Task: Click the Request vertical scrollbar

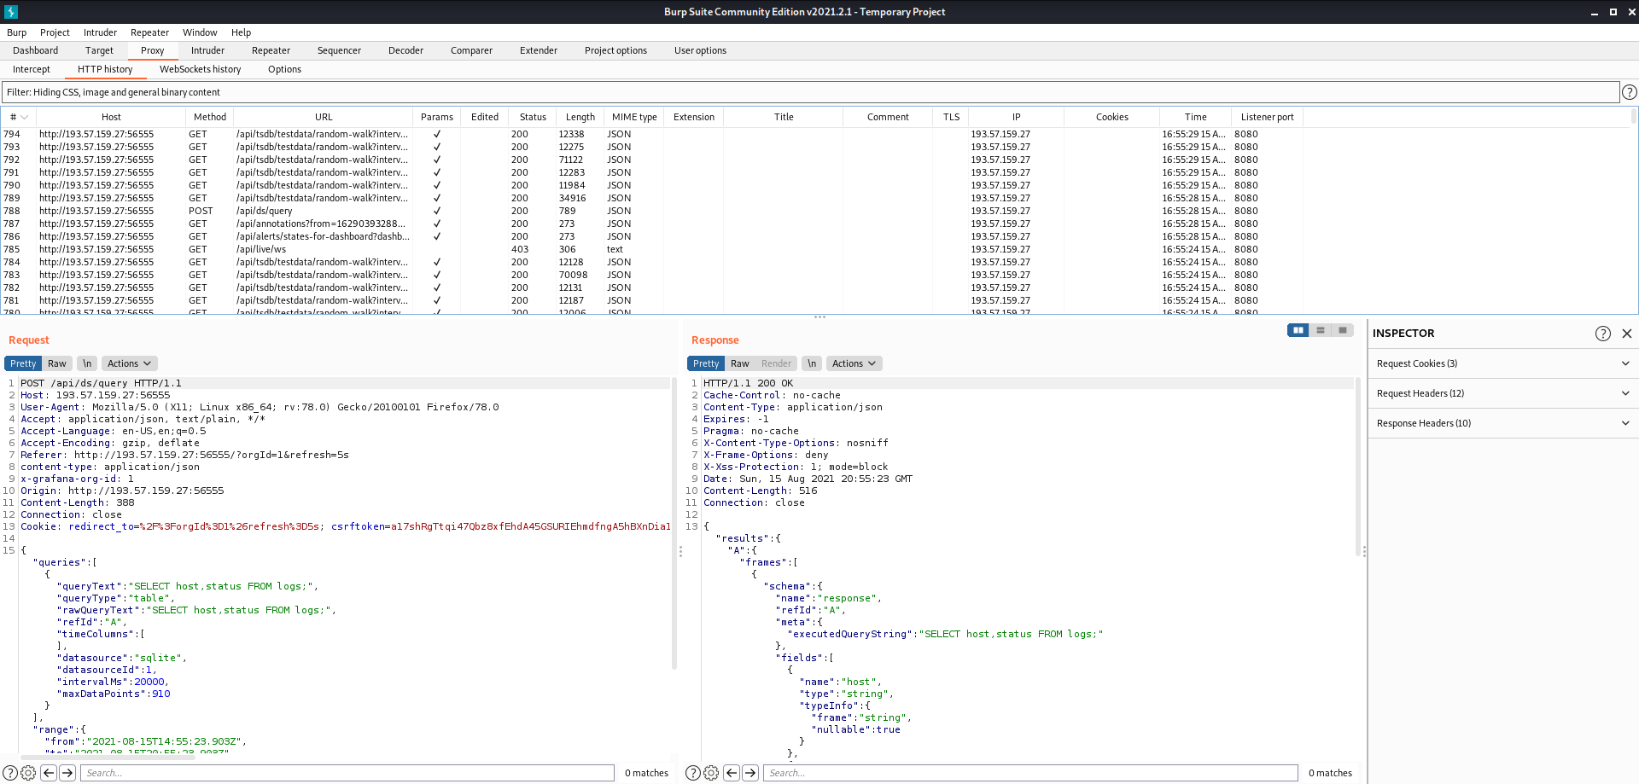Action: point(674,523)
